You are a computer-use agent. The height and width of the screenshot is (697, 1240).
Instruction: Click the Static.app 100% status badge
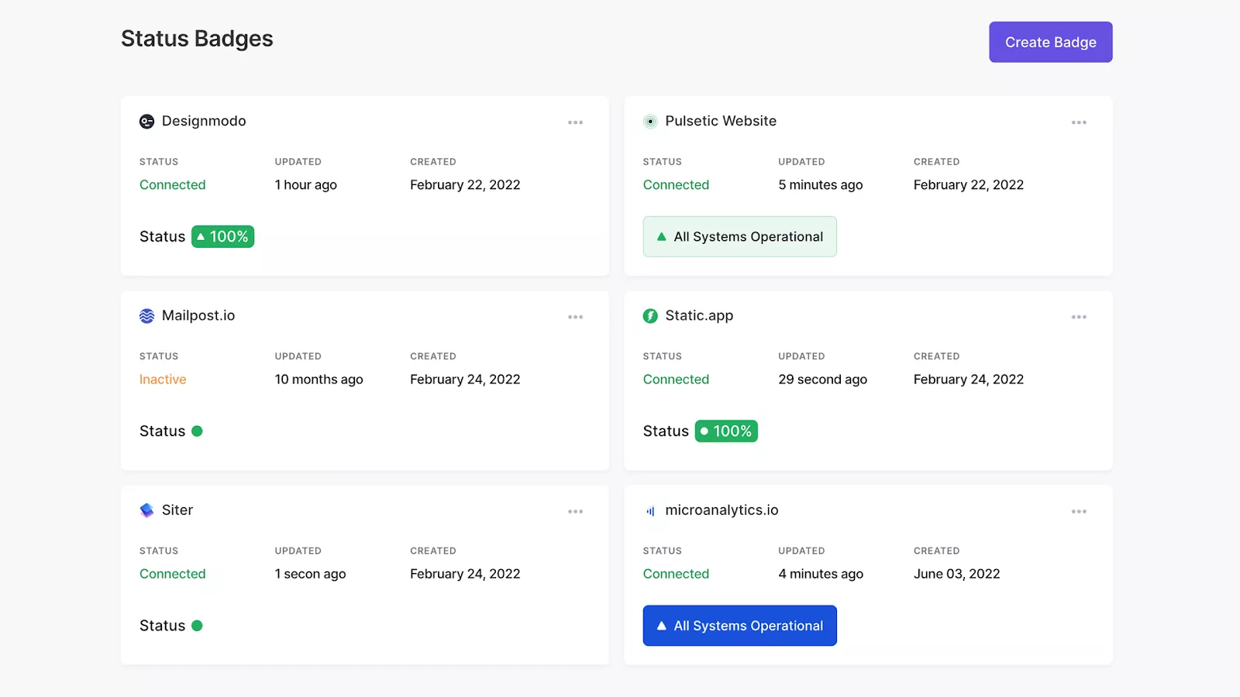coord(726,431)
